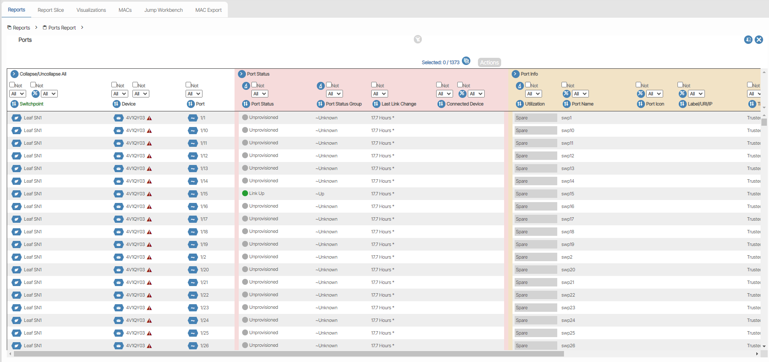
Task: Tick the Not checkbox above Port Name
Action: point(564,85)
